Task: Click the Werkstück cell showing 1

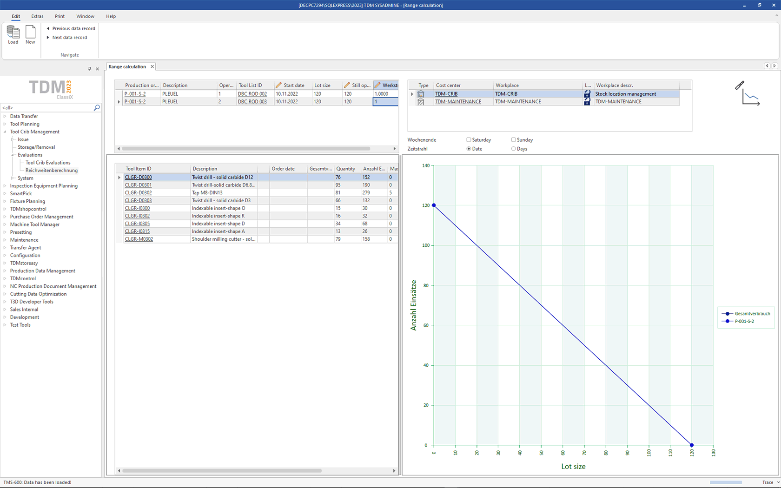Action: tap(385, 102)
